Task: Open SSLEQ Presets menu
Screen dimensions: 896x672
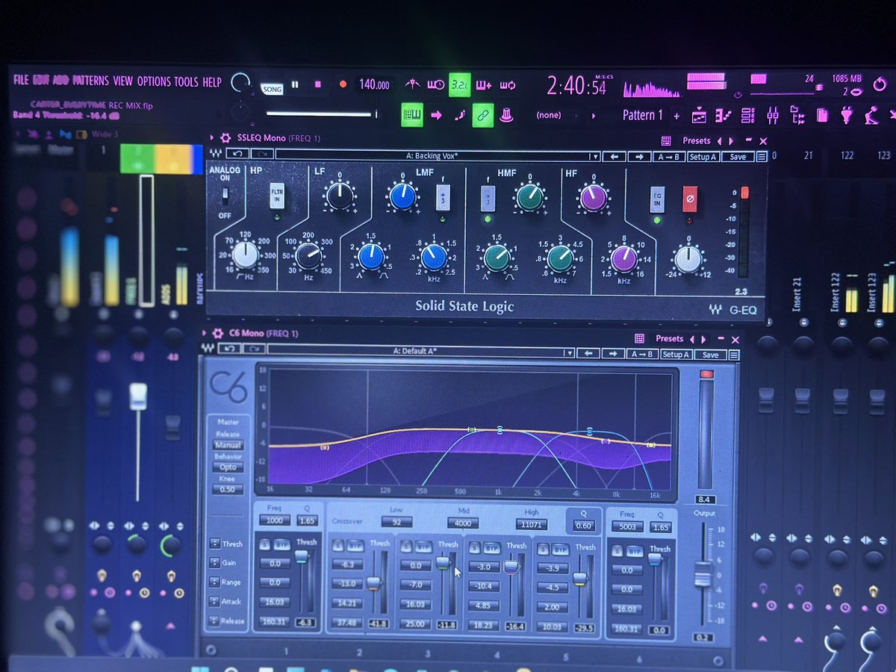Action: coord(697,140)
